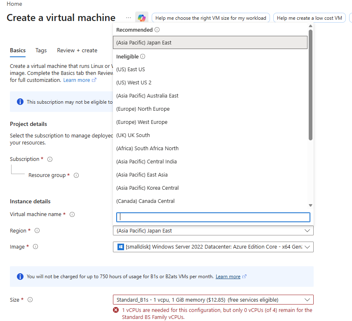Choose (US) East US region
Image resolution: width=352 pixels, height=321 pixels.
tap(210, 70)
